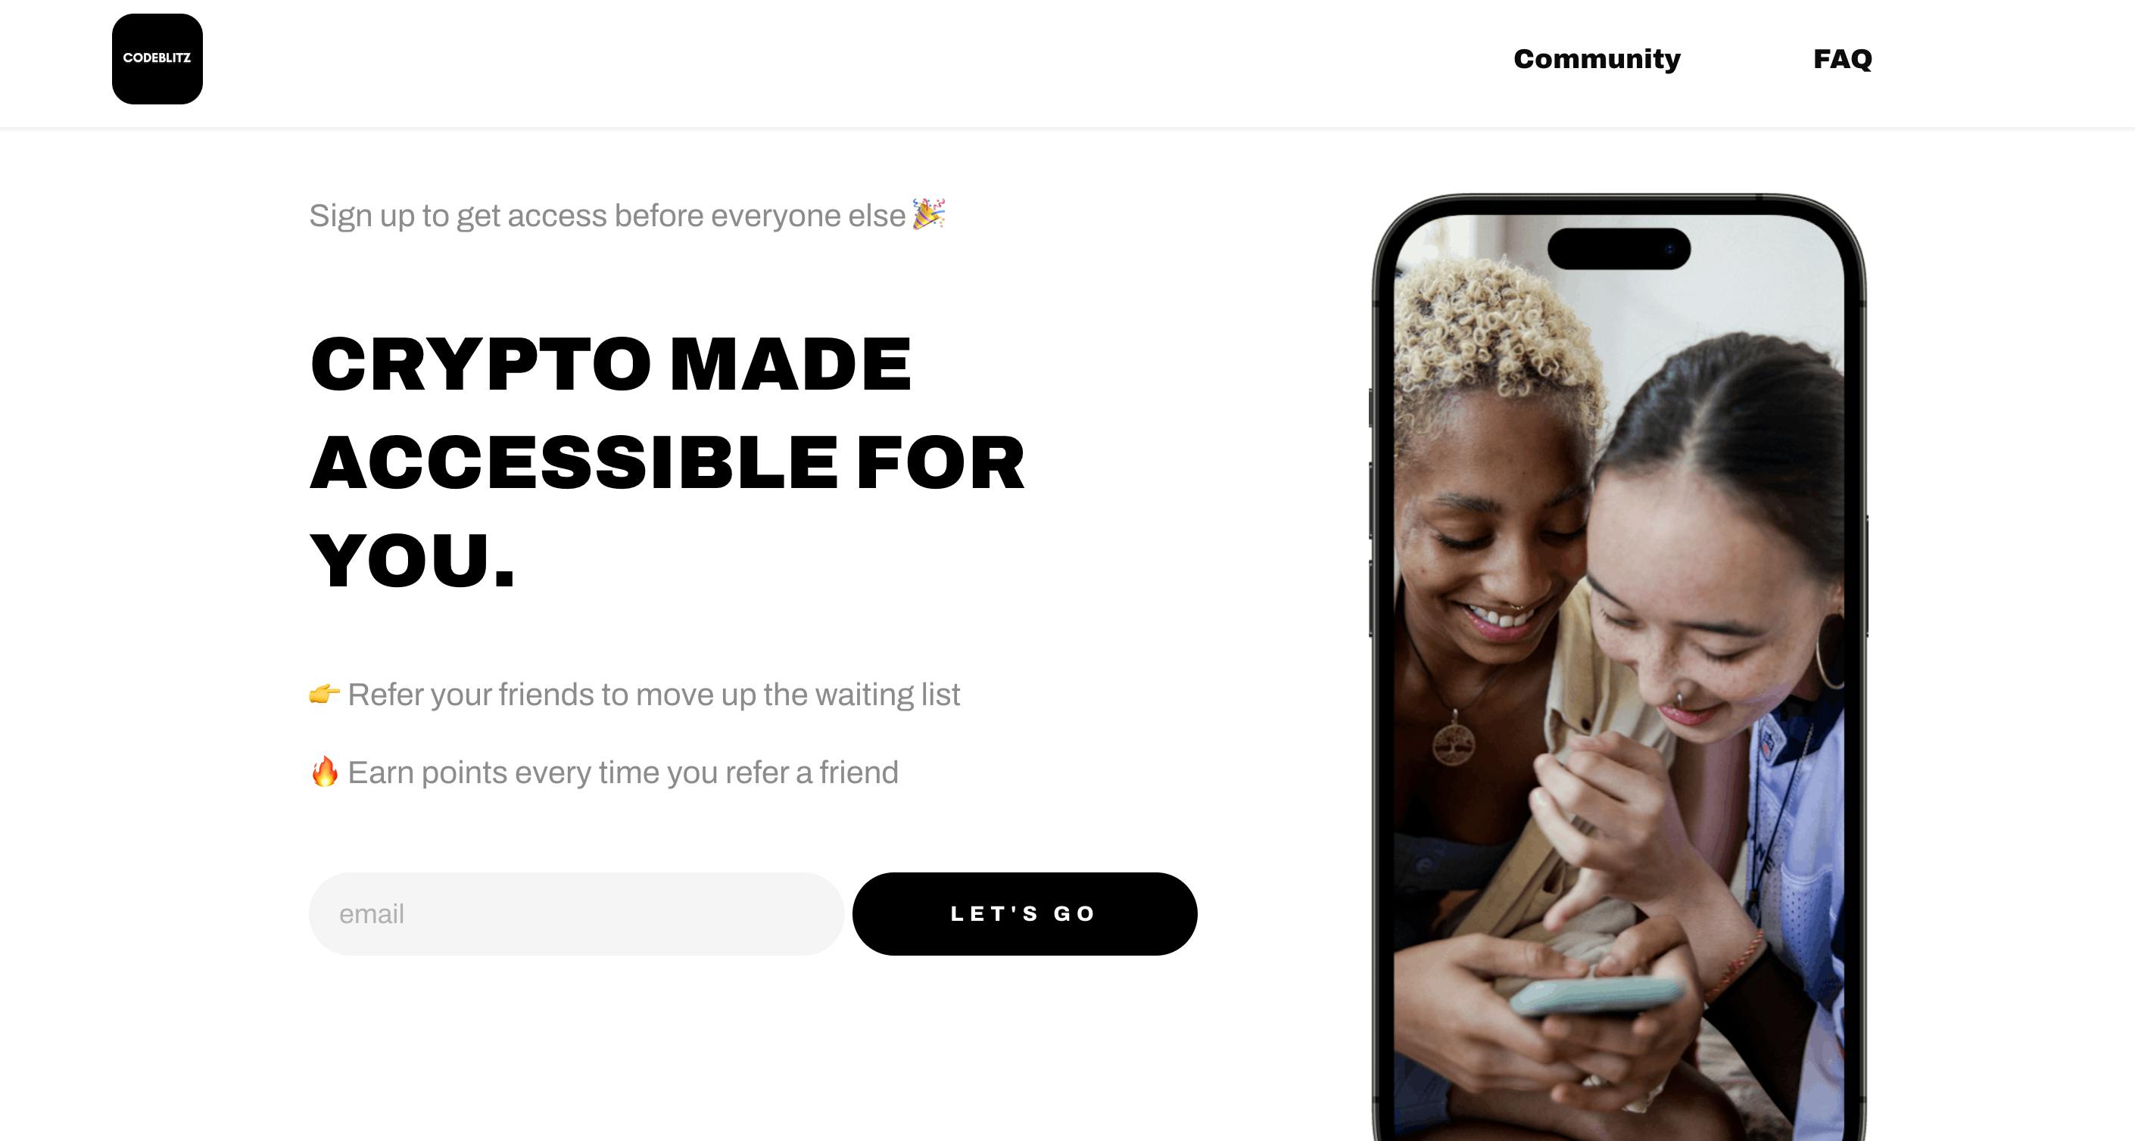Viewport: 2135px width, 1141px height.
Task: Submit with the LET'S GO button
Action: 1024,913
